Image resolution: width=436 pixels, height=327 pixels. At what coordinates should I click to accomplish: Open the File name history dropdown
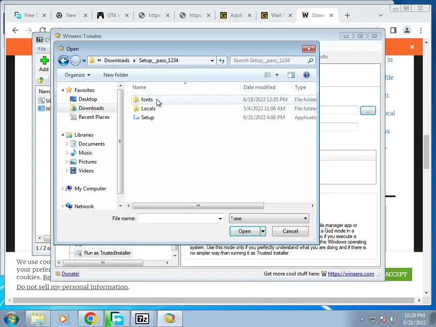click(220, 218)
